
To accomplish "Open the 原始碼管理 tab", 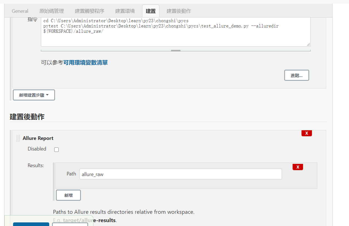I will point(51,11).
